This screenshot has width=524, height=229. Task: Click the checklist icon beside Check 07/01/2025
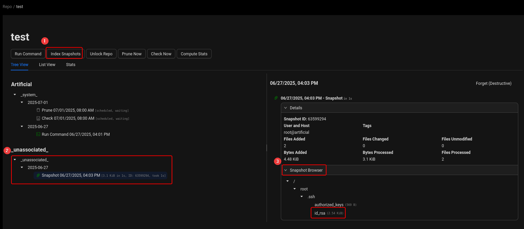(x=38, y=118)
